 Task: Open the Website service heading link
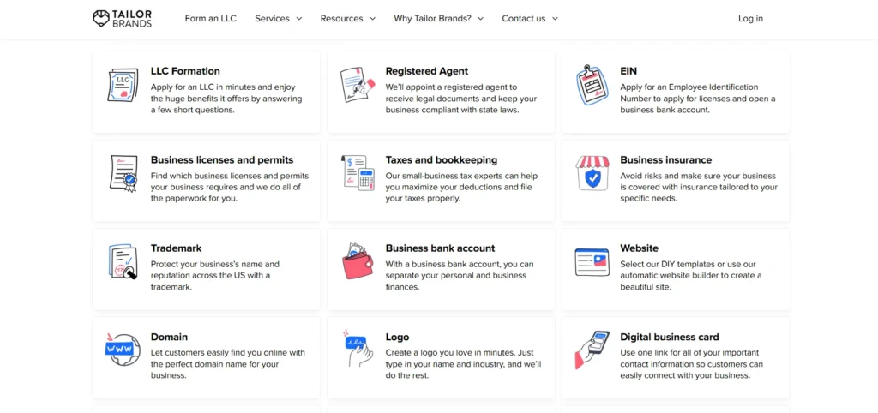point(639,248)
